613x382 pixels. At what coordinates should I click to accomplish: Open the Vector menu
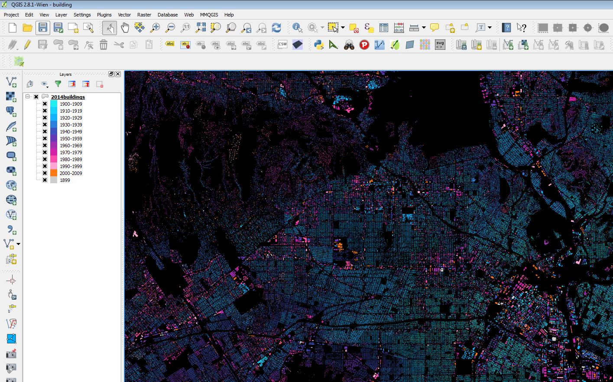coord(124,15)
